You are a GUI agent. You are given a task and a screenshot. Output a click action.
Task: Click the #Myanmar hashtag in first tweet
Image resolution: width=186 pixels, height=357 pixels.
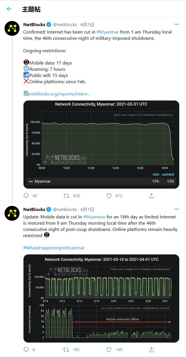(x=108, y=32)
